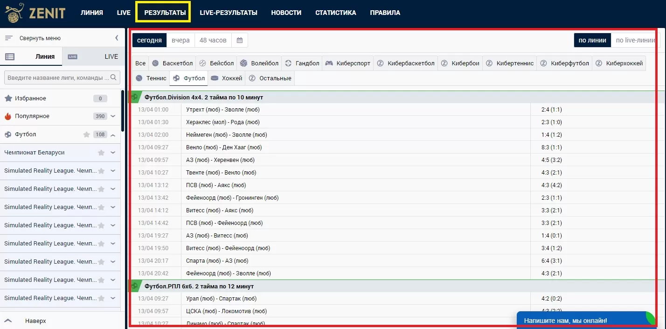The height and width of the screenshot is (329, 666).
Task: Open the LIVE-РЕЗУЛЬТАТЫ menu item
Action: pyautogui.click(x=228, y=13)
